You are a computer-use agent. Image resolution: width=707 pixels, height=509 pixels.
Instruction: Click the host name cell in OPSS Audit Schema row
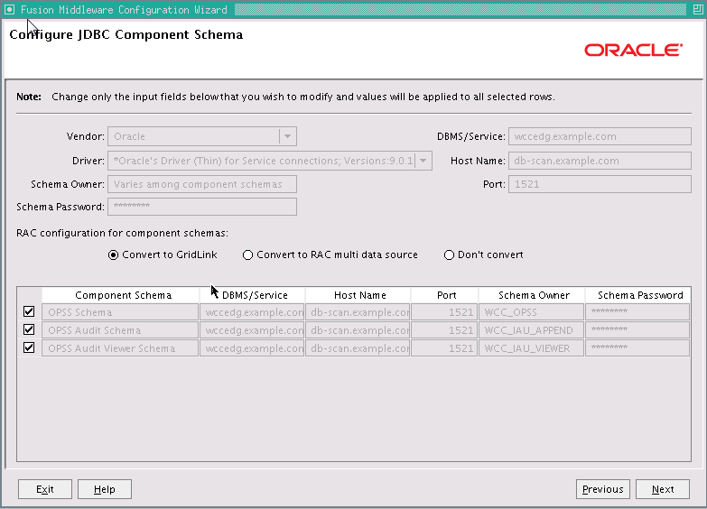(358, 330)
